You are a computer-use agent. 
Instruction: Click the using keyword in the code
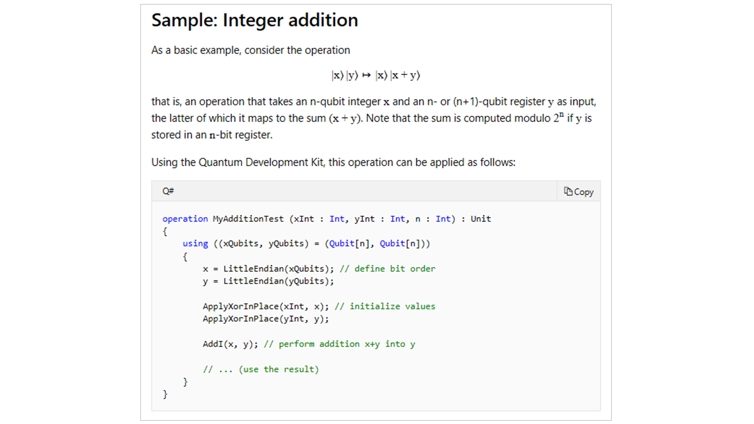pyautogui.click(x=195, y=243)
